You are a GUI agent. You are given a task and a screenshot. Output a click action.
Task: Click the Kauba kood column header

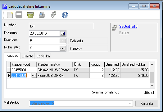tap(24, 64)
